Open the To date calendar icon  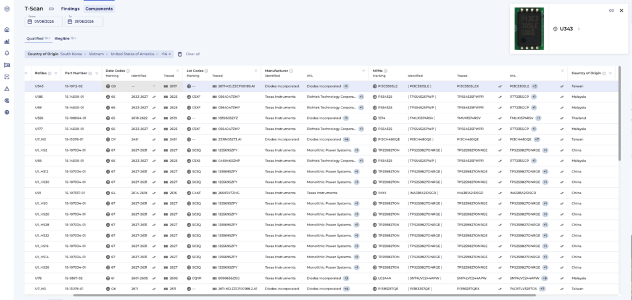pos(70,22)
